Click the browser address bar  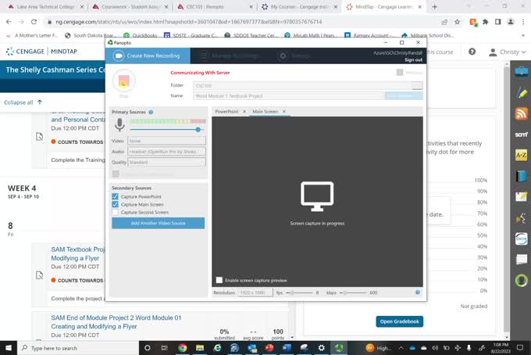coord(244,22)
